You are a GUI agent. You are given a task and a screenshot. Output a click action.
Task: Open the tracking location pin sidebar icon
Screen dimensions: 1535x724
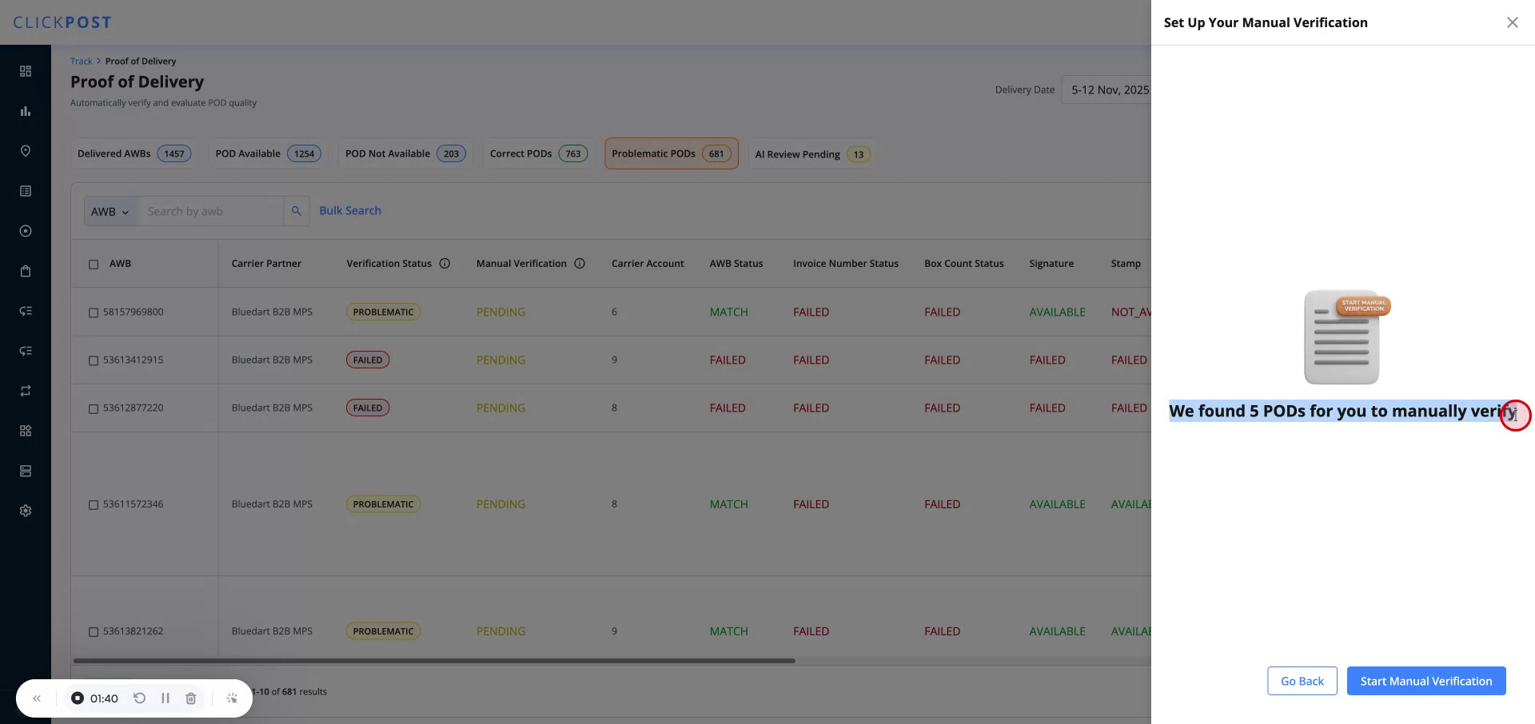[x=25, y=151]
